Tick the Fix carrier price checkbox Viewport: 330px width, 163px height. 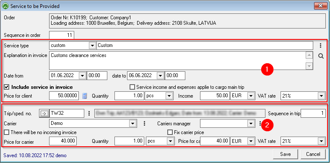[170, 132]
